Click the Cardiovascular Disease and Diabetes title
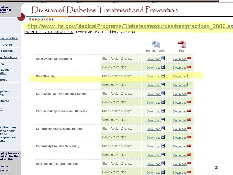 [x=62, y=94]
